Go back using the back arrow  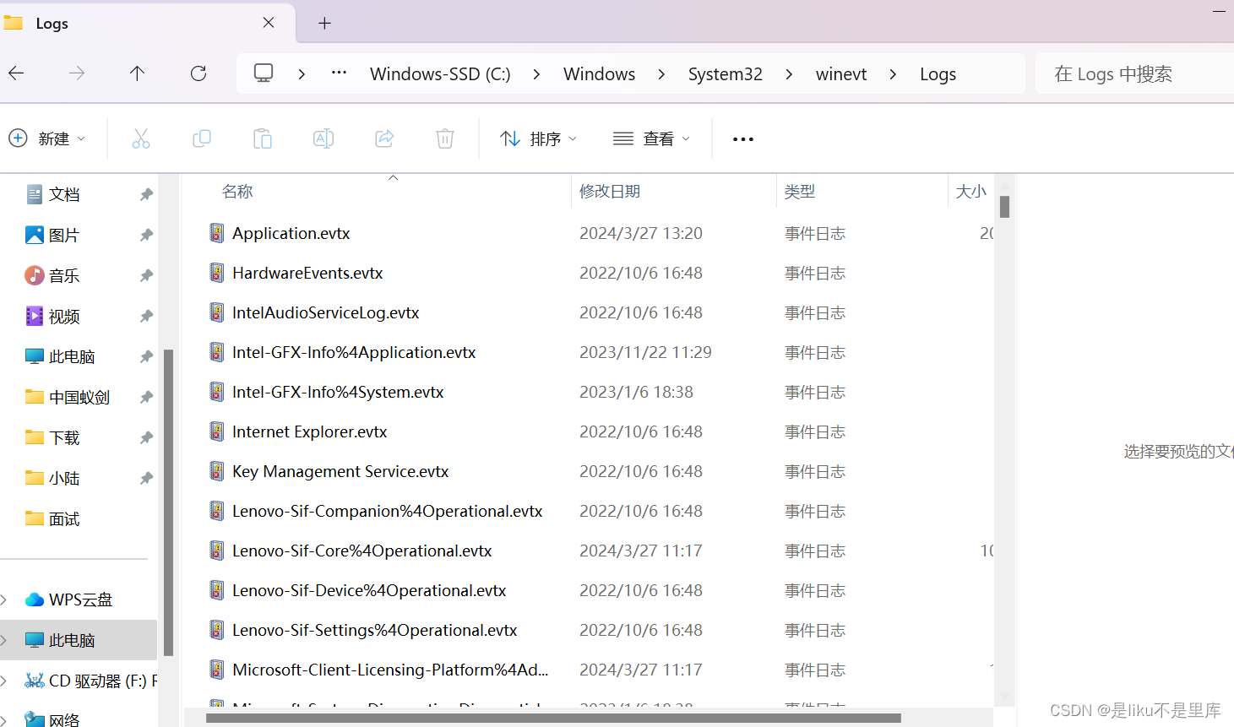click(x=16, y=73)
